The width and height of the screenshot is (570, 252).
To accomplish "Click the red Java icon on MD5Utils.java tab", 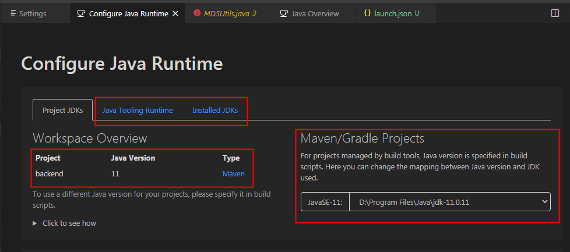I will pyautogui.click(x=196, y=13).
